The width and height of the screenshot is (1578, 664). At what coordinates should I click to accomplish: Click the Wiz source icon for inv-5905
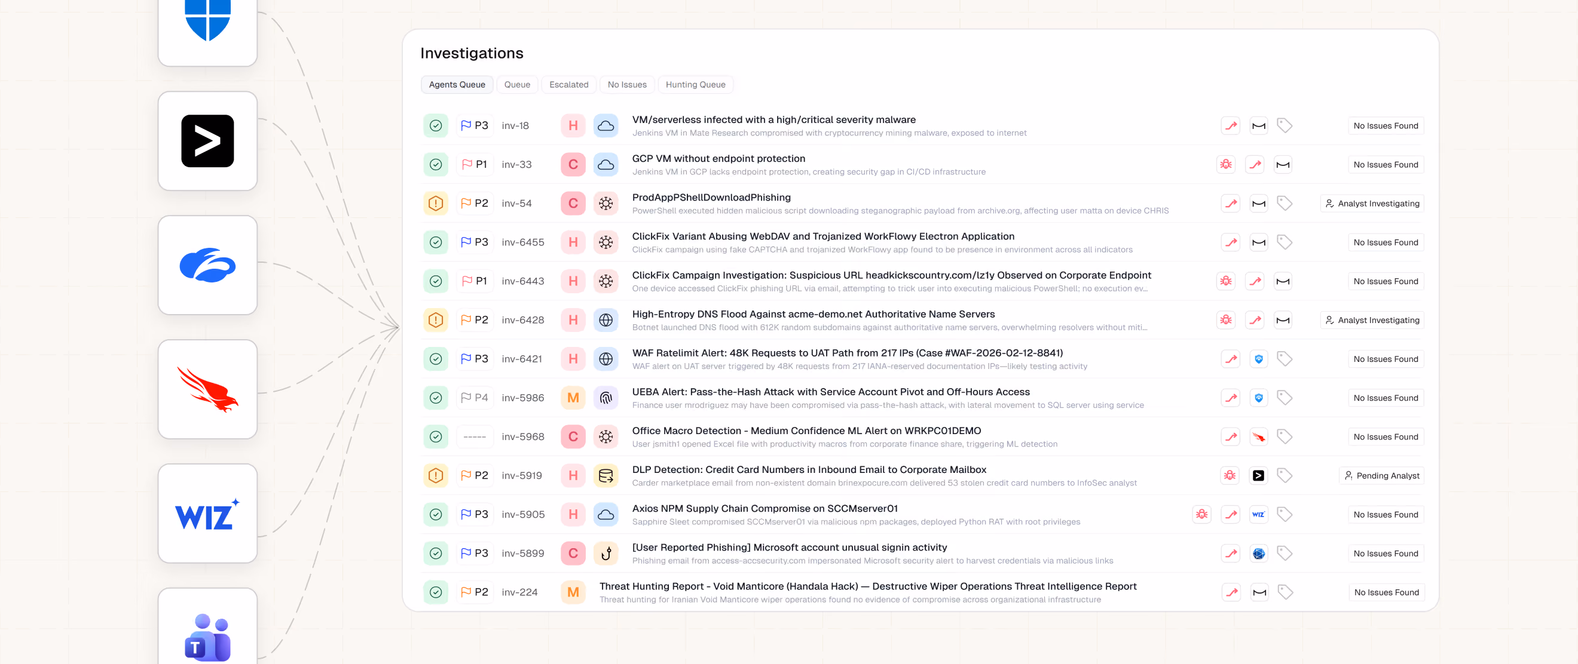pos(1258,514)
